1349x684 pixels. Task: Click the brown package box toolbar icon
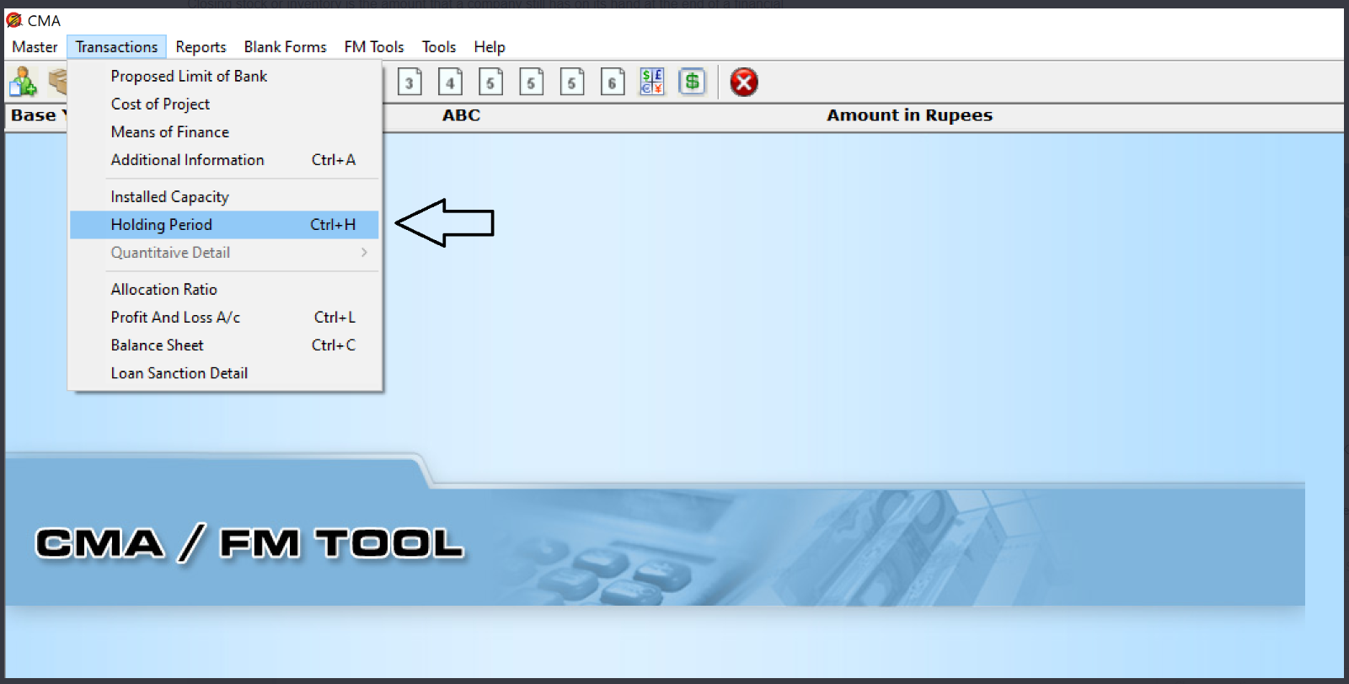point(58,82)
